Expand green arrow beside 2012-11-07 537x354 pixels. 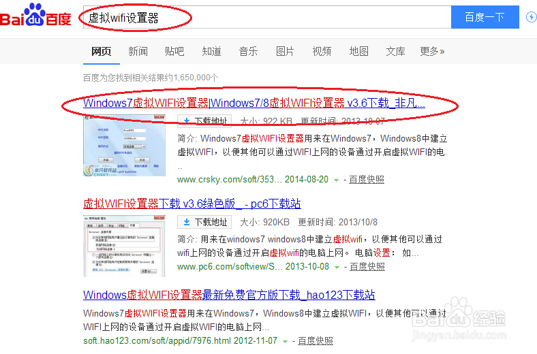point(285,342)
